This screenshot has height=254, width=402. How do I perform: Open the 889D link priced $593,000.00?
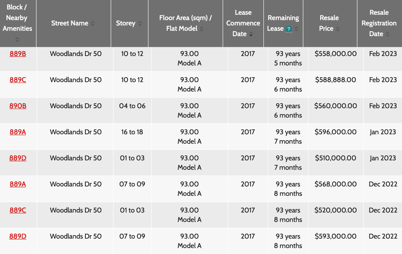tap(18, 236)
